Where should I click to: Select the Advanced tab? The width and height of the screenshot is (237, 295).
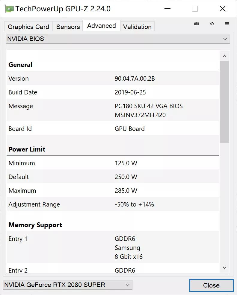point(101,26)
